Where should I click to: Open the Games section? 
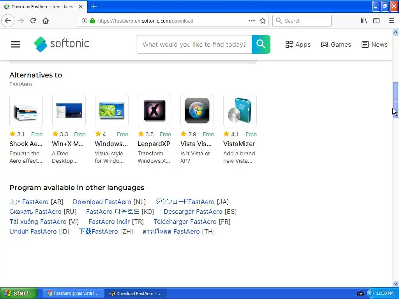(x=336, y=44)
